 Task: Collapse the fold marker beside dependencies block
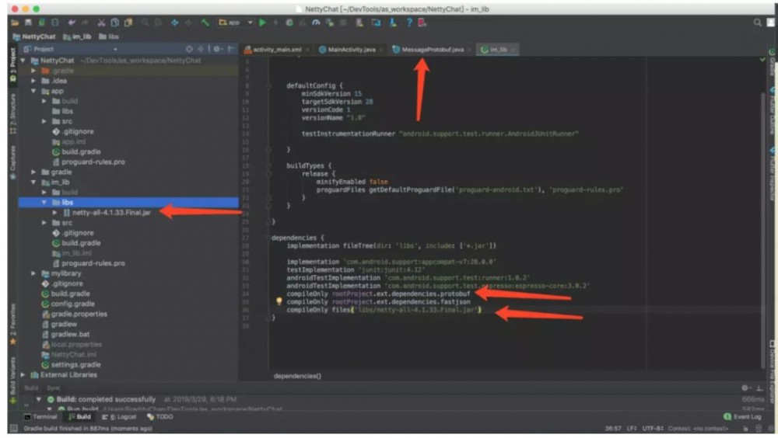pyautogui.click(x=268, y=238)
